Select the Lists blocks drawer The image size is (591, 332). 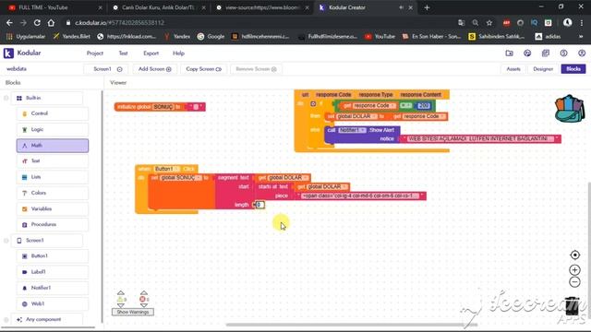point(53,177)
